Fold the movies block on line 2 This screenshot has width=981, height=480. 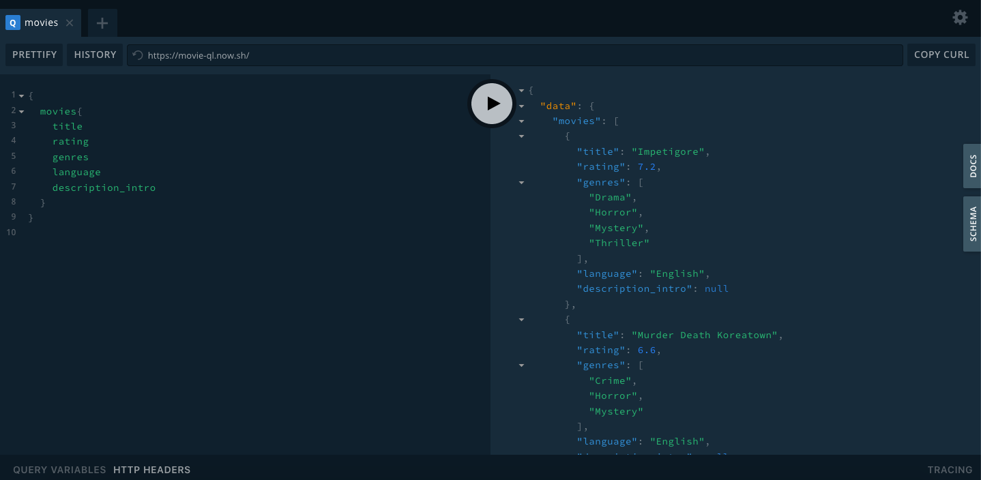(22, 111)
